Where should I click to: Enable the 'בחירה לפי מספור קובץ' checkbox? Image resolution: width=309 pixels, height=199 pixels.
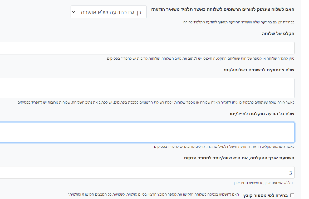(x=292, y=195)
